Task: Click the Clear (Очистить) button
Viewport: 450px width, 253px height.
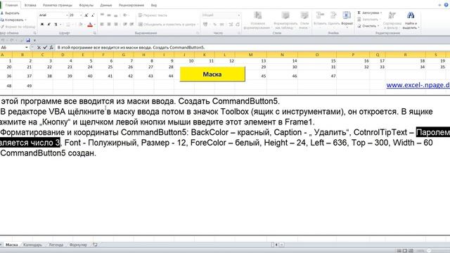Action: pos(368,26)
